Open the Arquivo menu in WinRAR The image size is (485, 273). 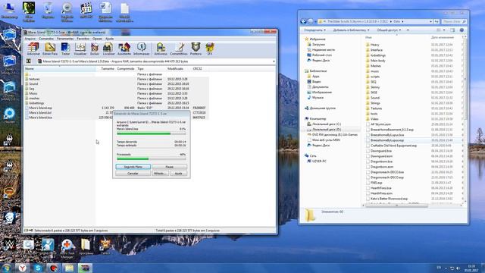(30, 39)
